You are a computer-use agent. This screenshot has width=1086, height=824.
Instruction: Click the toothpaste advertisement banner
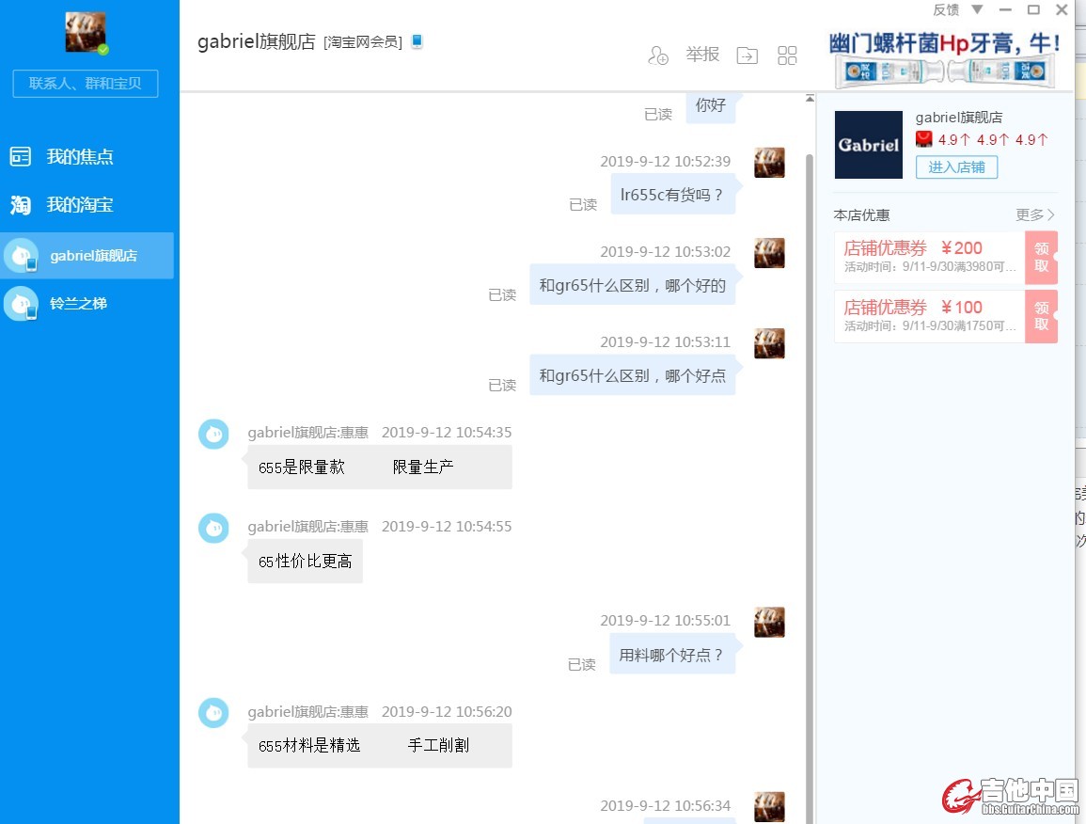click(944, 61)
